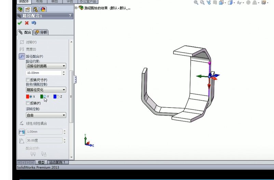Click the Edit Appearance sphere icon

pyautogui.click(x=248, y=2)
